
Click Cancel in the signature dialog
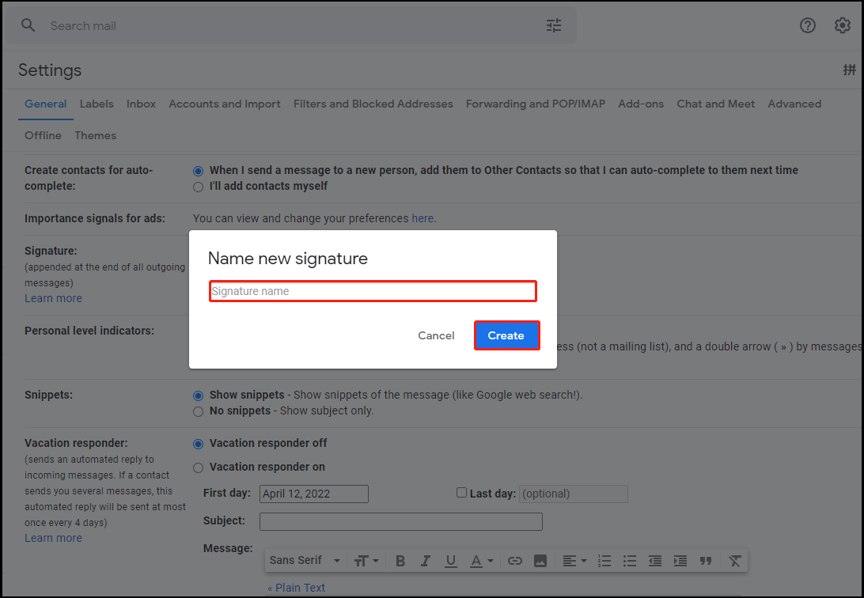click(436, 335)
